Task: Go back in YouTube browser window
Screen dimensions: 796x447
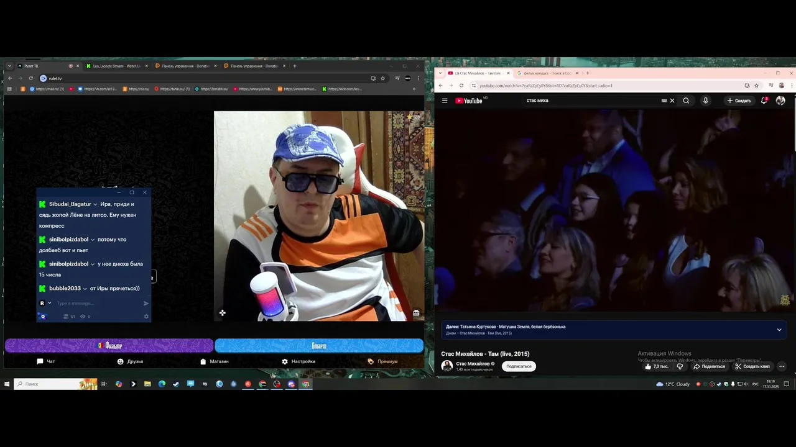Action: tap(441, 86)
